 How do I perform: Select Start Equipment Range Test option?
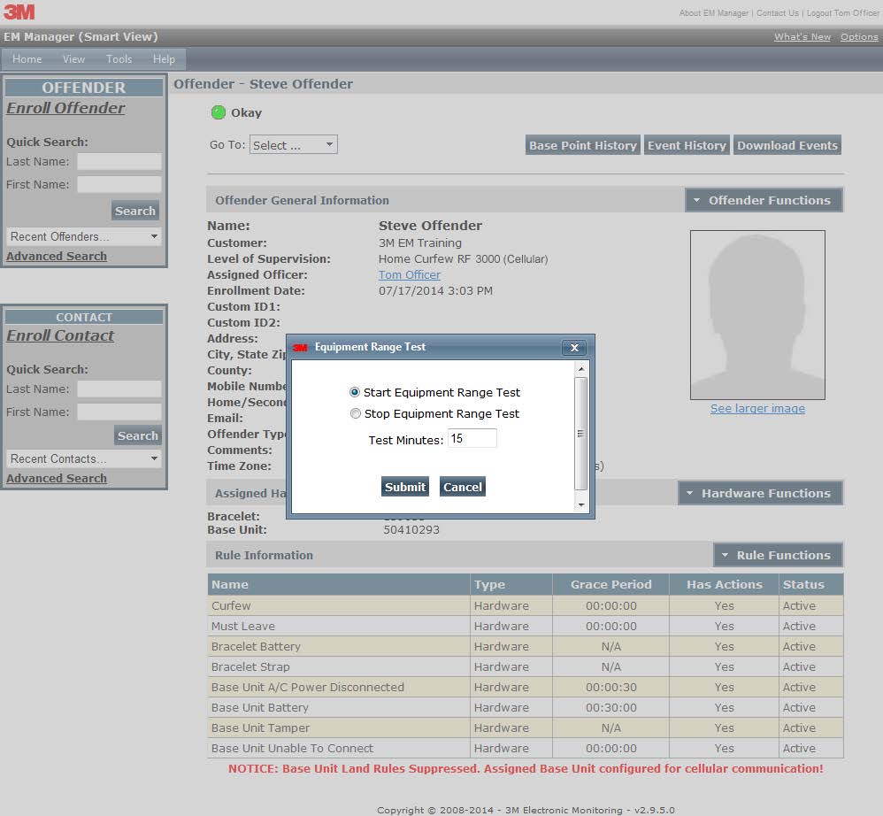pyautogui.click(x=355, y=392)
